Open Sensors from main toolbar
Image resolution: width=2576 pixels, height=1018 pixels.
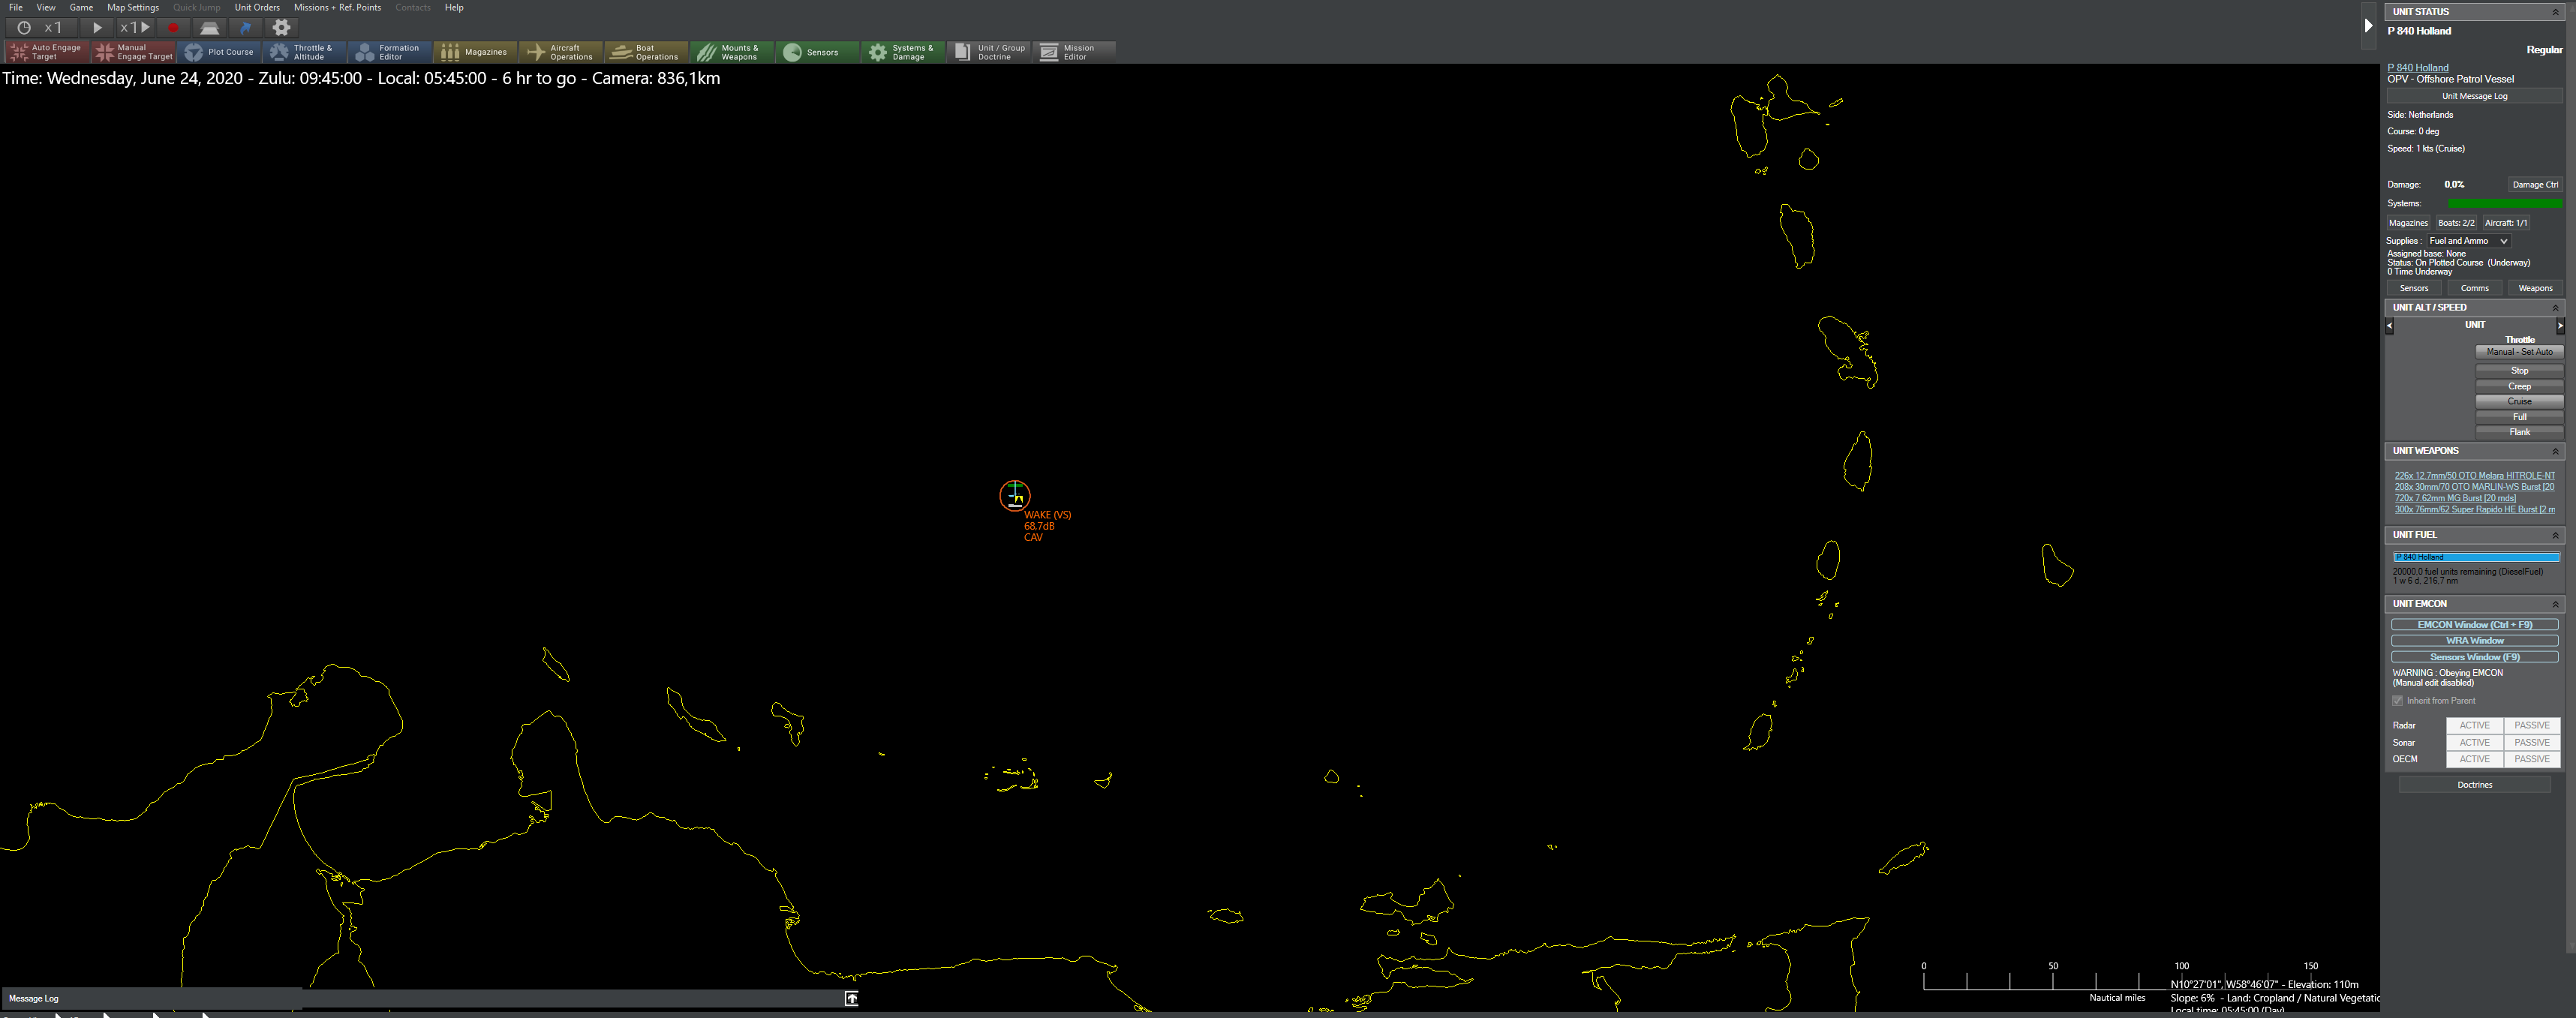(x=818, y=52)
